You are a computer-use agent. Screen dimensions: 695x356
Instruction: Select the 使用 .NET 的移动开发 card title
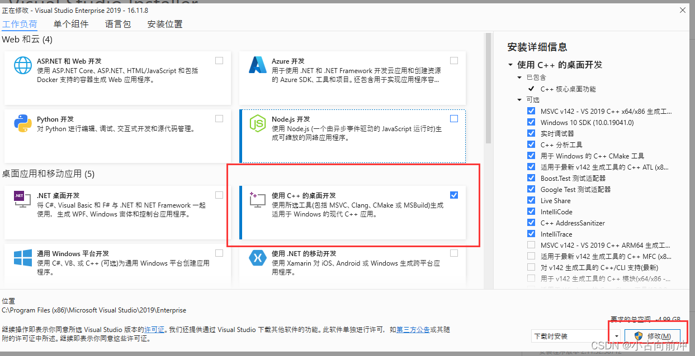click(304, 253)
